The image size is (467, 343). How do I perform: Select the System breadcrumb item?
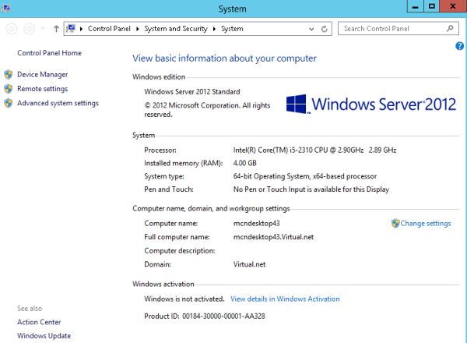click(232, 29)
